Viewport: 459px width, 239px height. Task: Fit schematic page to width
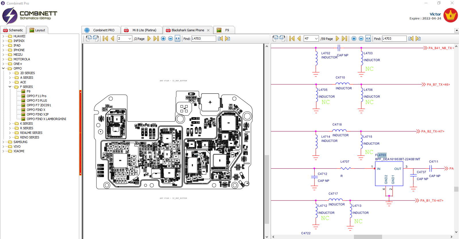point(368,38)
